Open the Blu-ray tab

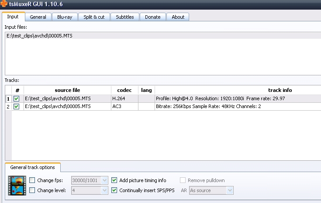click(x=65, y=17)
